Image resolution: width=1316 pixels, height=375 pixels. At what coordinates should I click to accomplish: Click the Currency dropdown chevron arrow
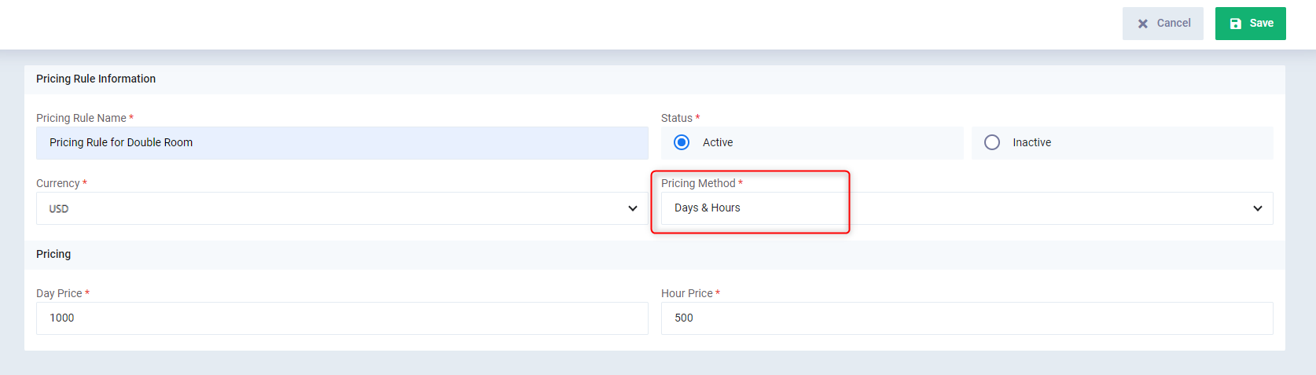[x=633, y=208]
